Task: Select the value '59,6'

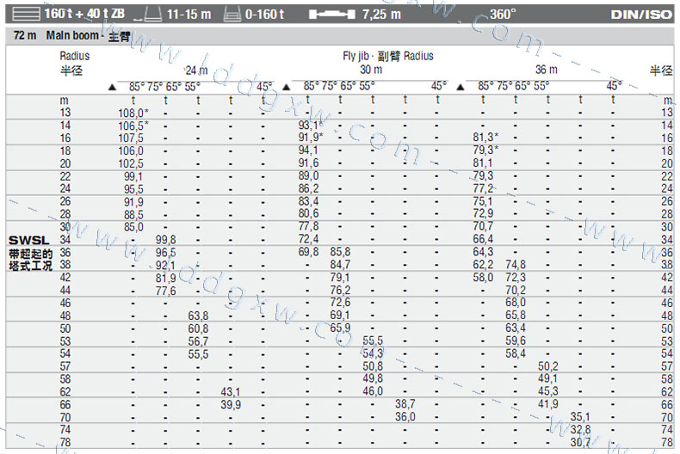Action: (516, 341)
